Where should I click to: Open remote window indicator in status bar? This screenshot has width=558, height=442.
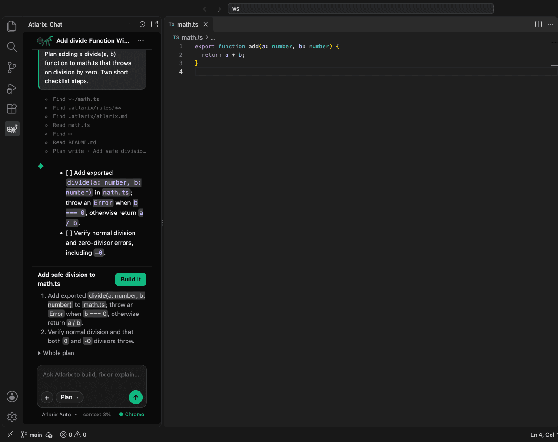tap(10, 435)
